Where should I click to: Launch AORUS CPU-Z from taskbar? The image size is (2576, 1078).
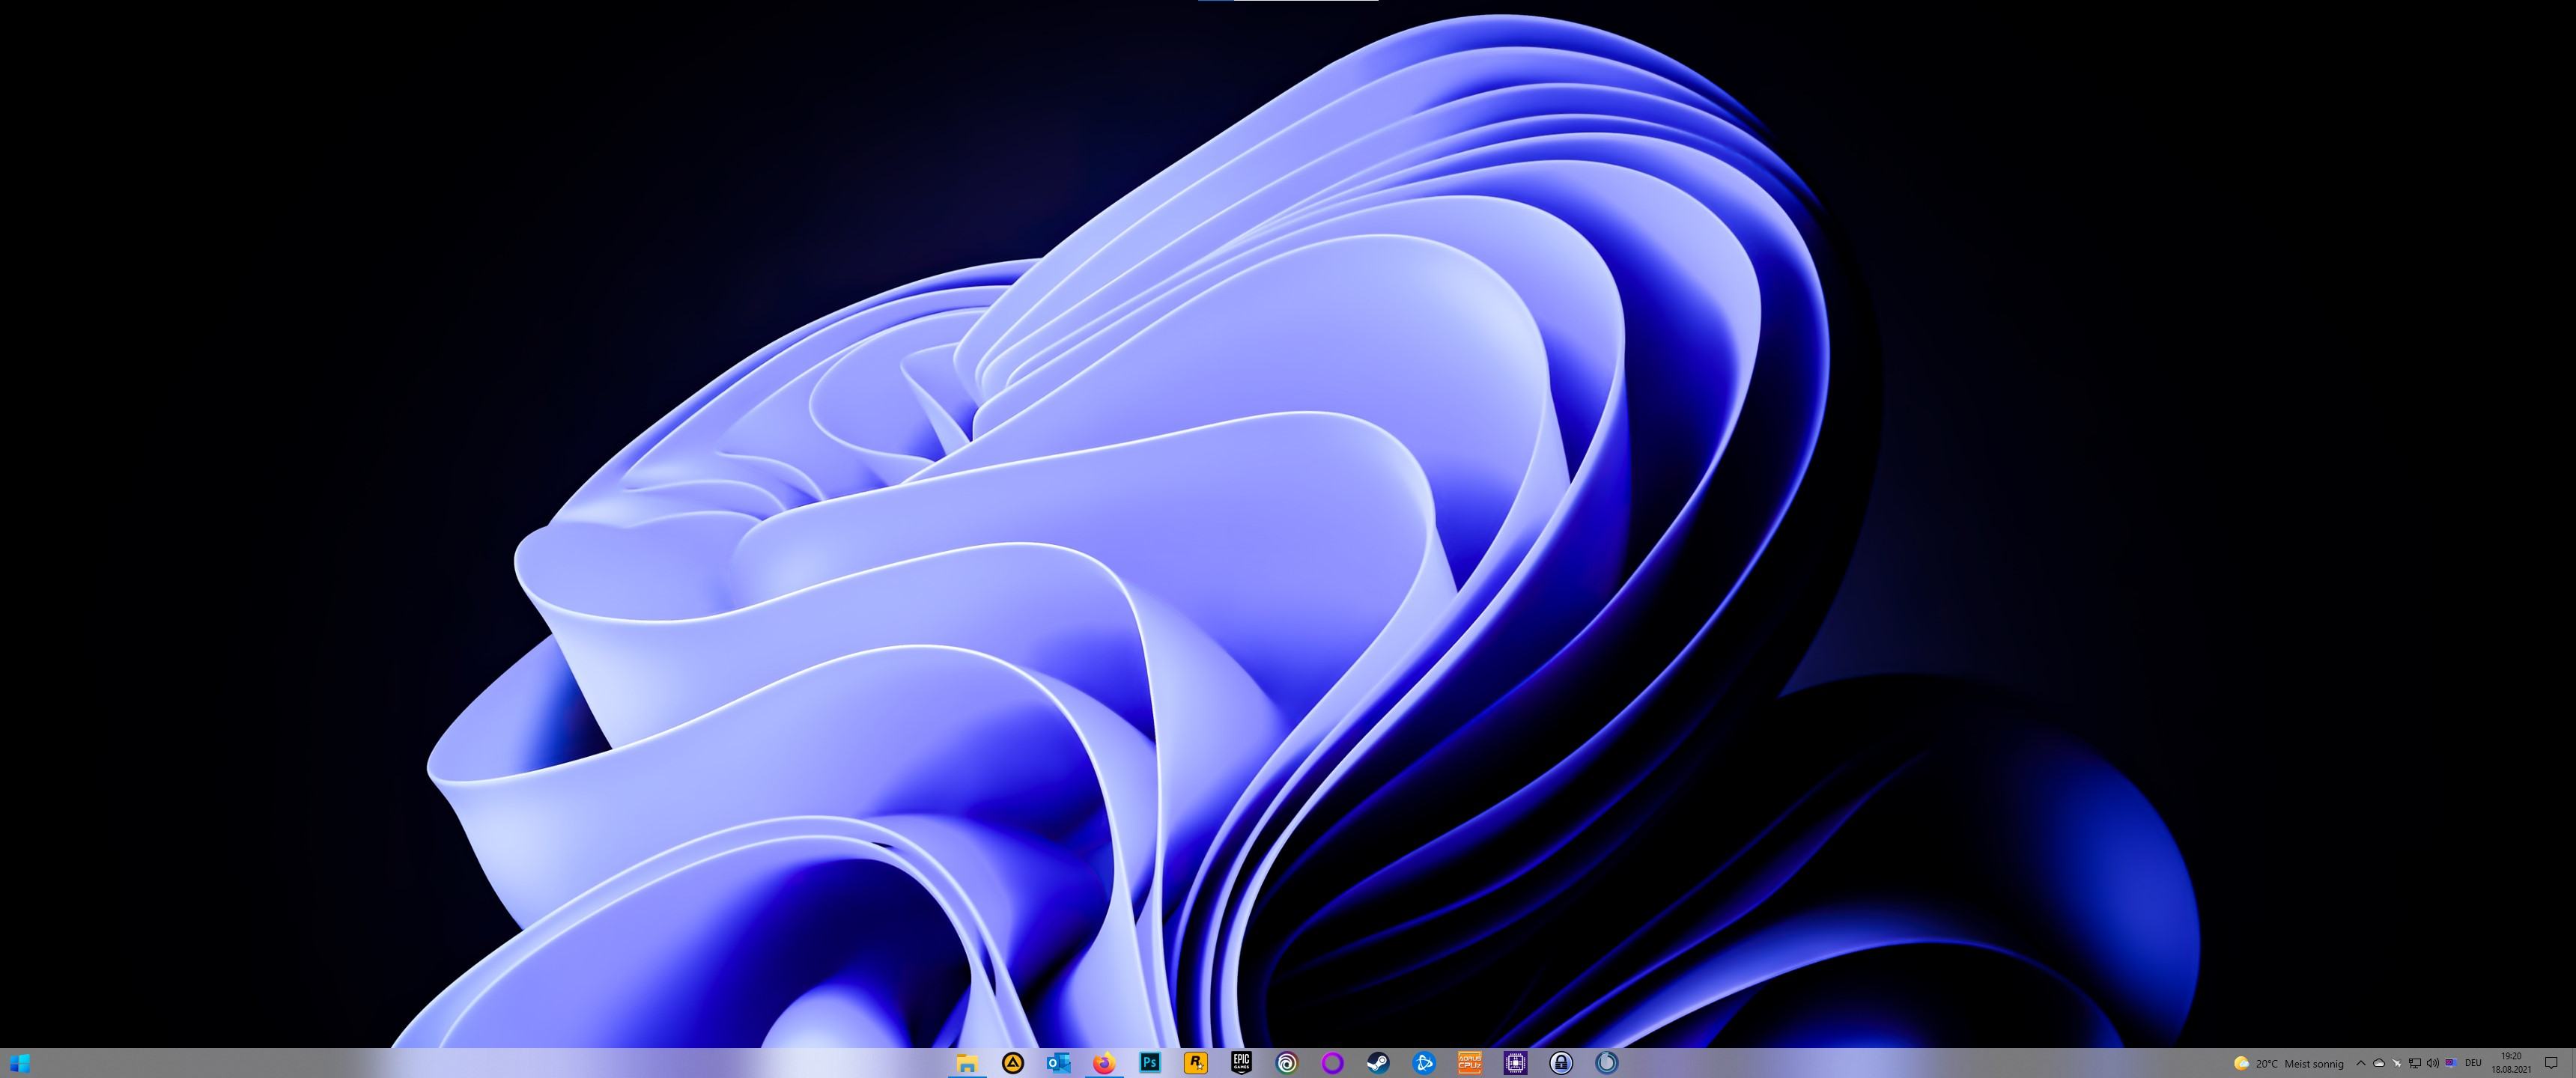pyautogui.click(x=1469, y=1063)
